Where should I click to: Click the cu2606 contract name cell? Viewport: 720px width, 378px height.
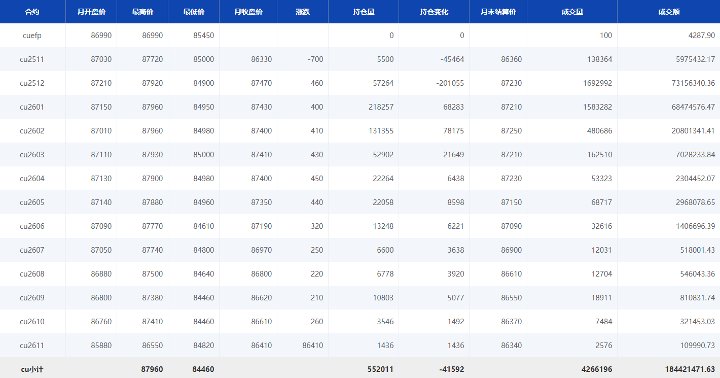coord(32,226)
